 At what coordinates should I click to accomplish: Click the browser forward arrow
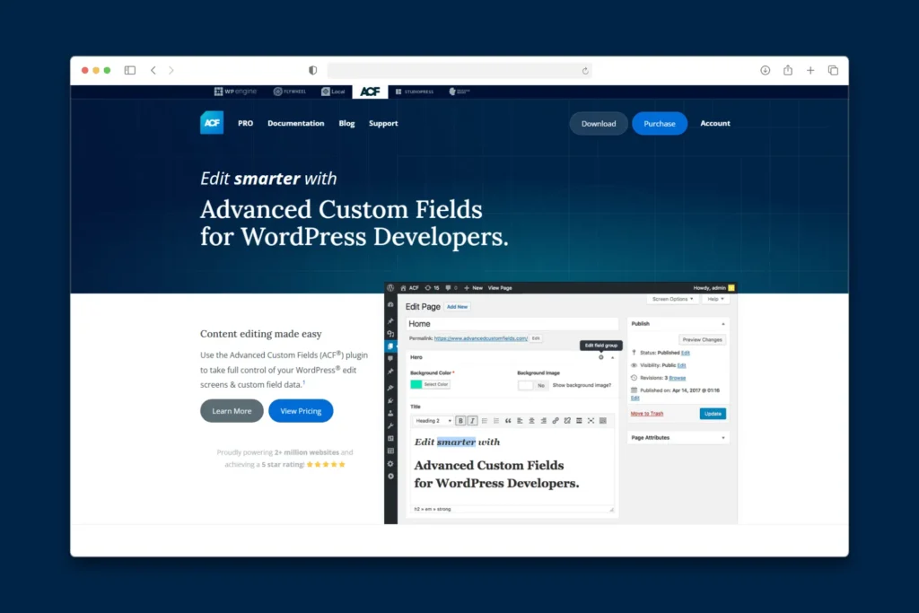171,70
